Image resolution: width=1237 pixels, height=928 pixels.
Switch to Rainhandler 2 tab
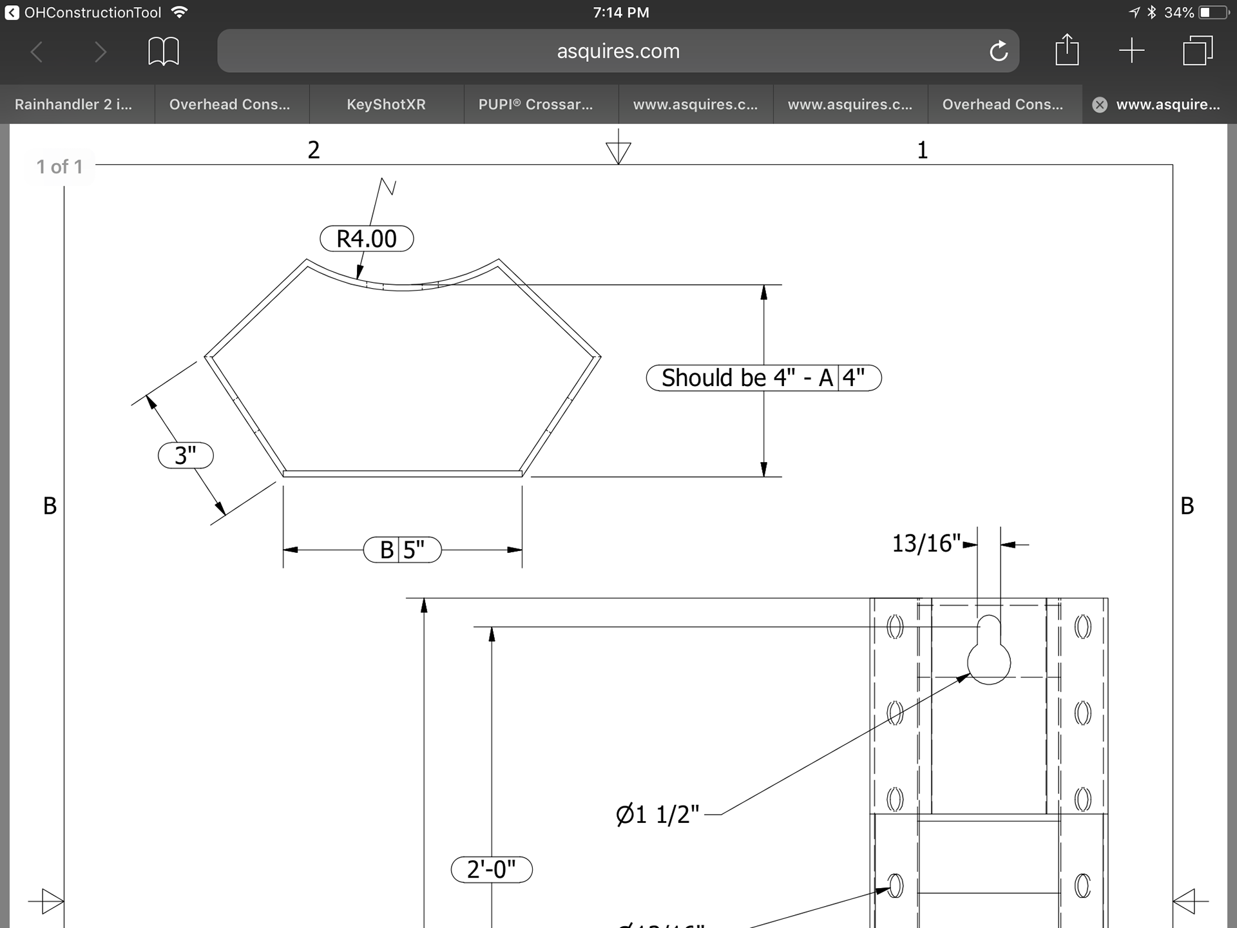tap(73, 104)
